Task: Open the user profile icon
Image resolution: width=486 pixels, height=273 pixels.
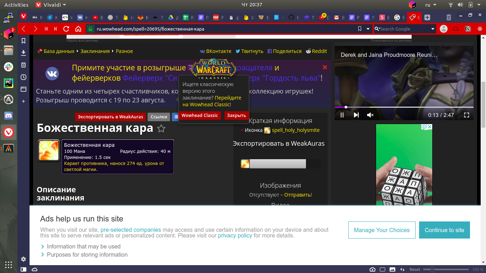Action: pyautogui.click(x=443, y=29)
